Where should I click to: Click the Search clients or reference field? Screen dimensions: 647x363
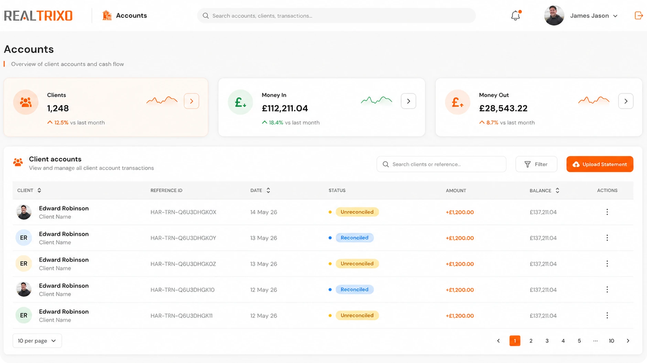pos(441,164)
